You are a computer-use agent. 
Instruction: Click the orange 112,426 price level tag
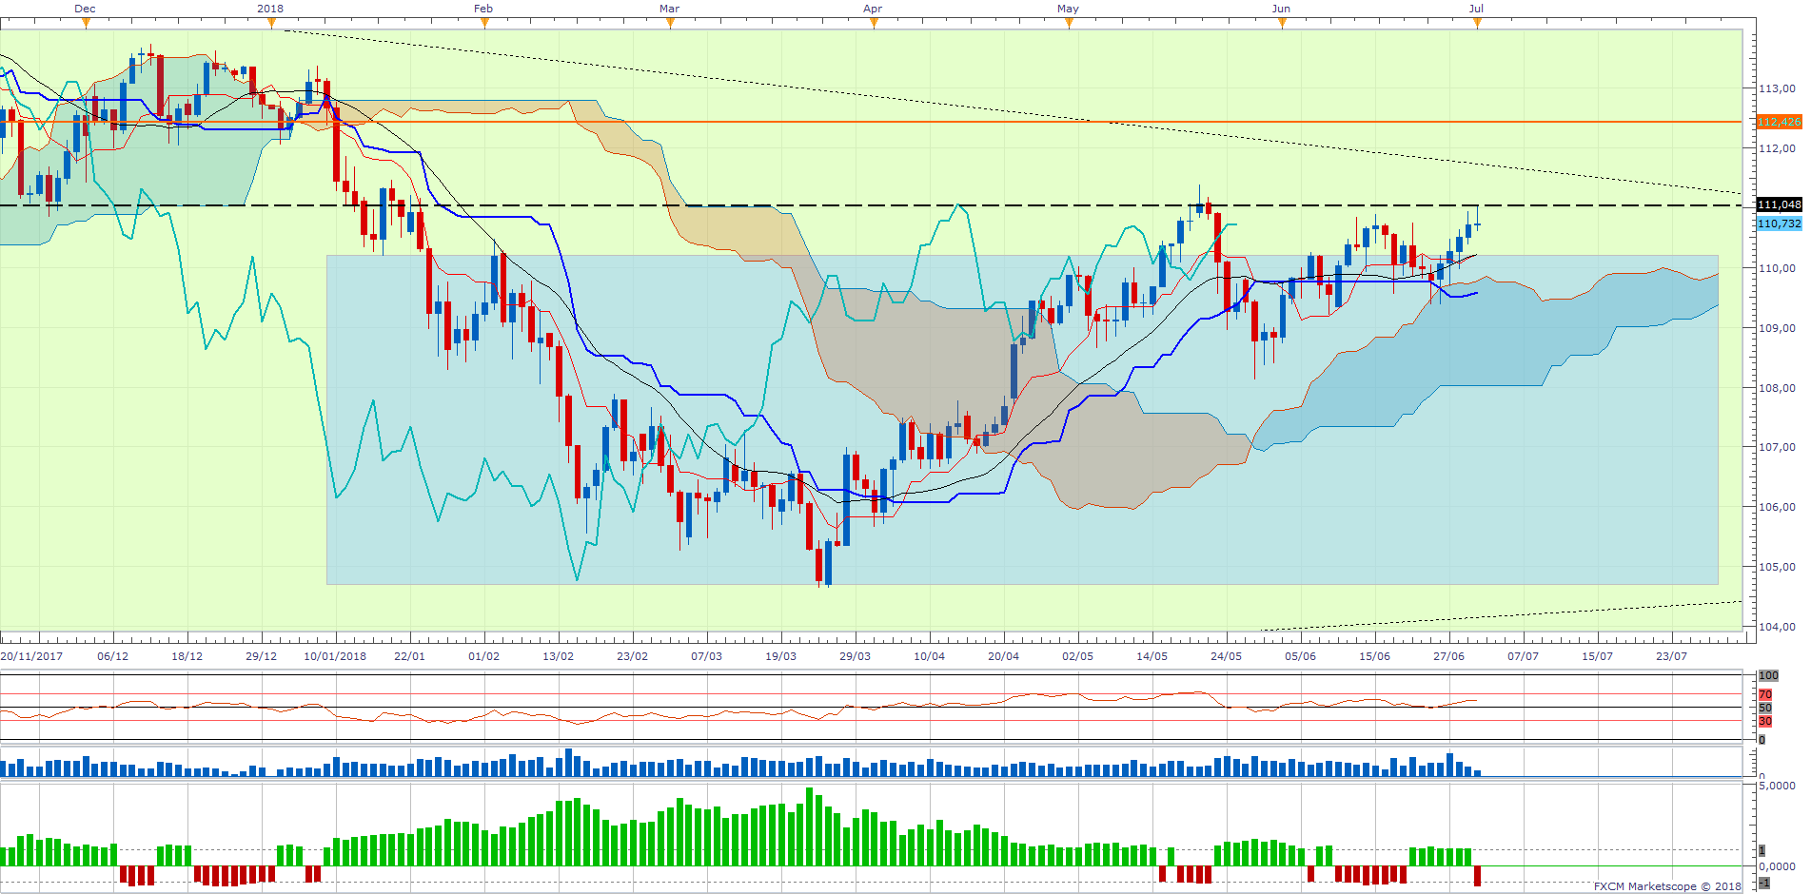click(x=1779, y=122)
